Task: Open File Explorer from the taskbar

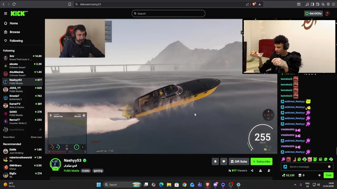Action: click(169, 185)
